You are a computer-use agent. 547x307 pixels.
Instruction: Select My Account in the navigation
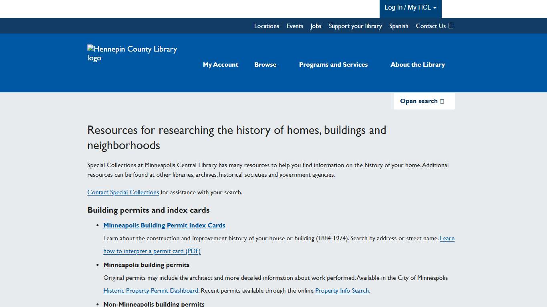click(220, 64)
